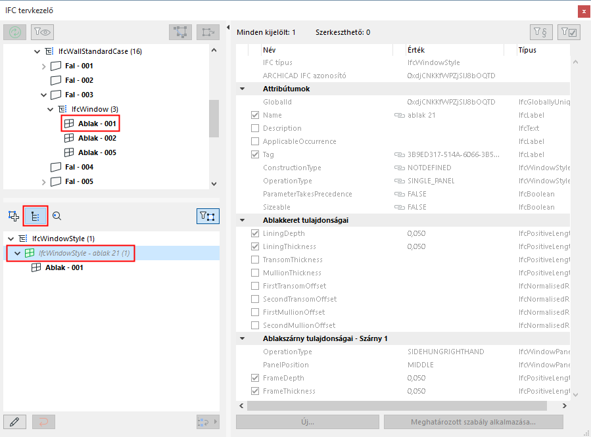591x437 pixels.
Task: Click the Új... button
Action: (307, 422)
